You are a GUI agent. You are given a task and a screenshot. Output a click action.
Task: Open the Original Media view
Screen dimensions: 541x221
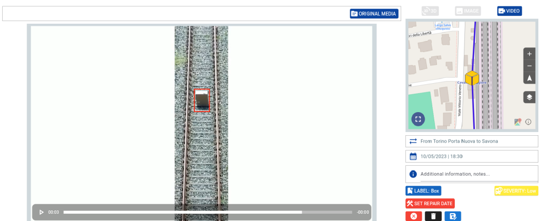point(374,14)
